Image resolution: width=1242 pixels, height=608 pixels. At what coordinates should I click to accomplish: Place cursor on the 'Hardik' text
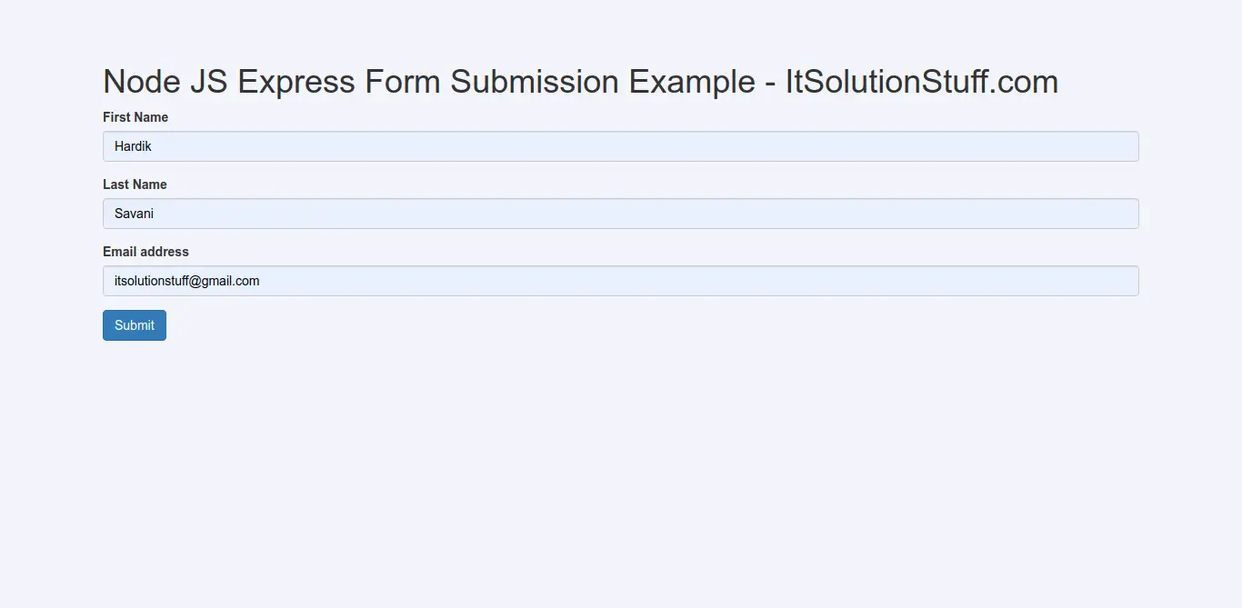[133, 146]
